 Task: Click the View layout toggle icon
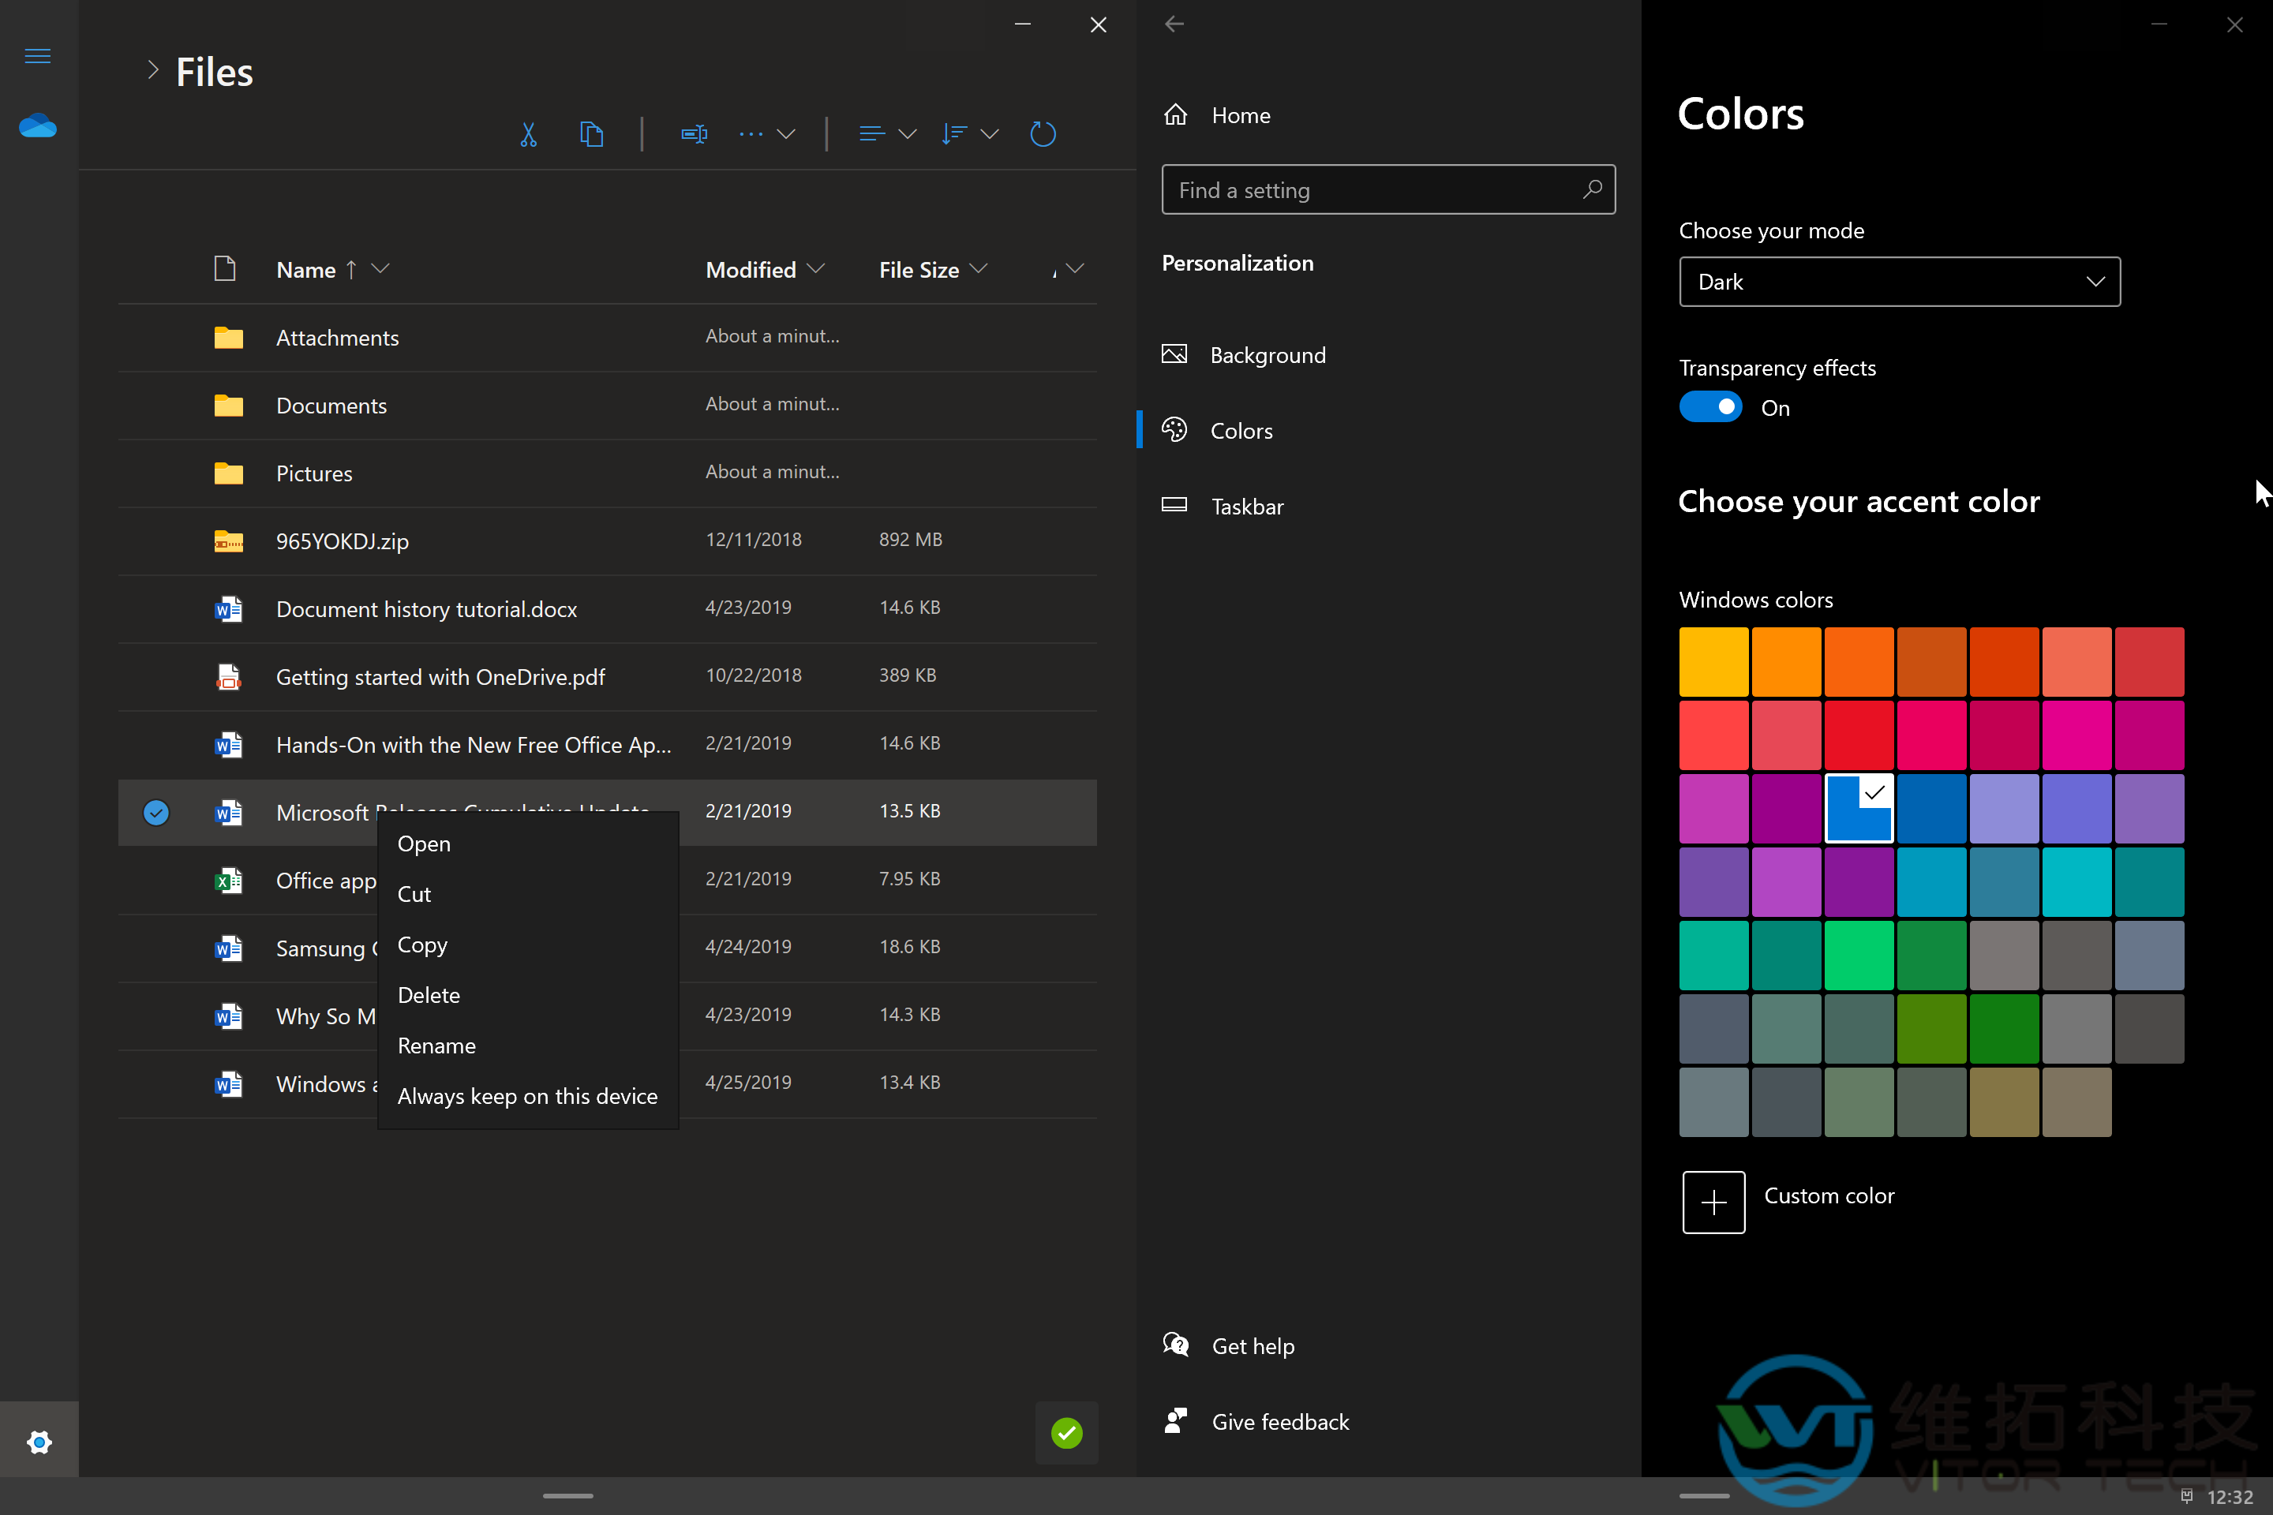click(x=871, y=133)
